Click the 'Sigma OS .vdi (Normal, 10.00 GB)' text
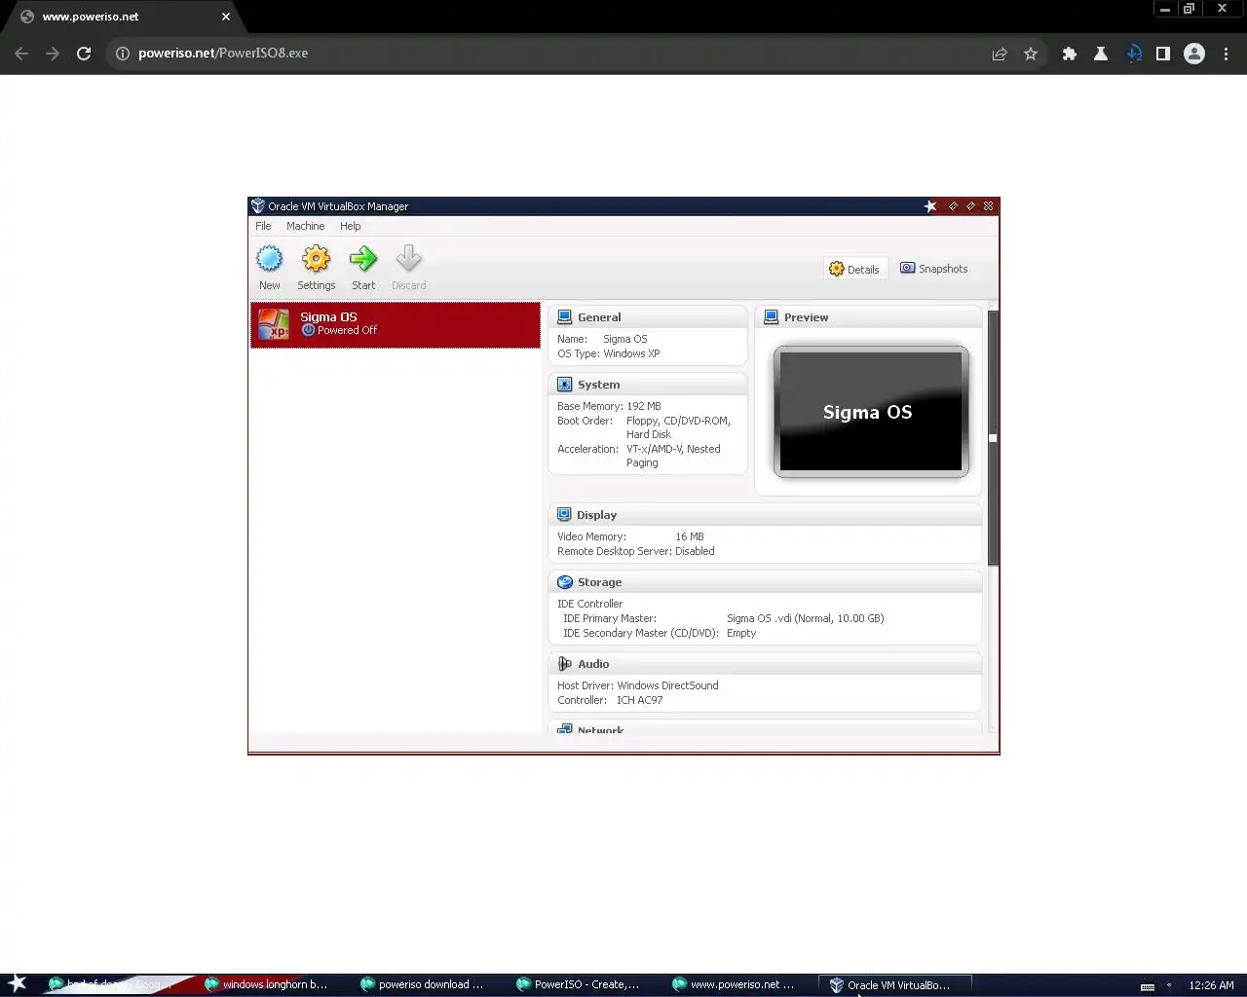The image size is (1247, 997). click(805, 618)
